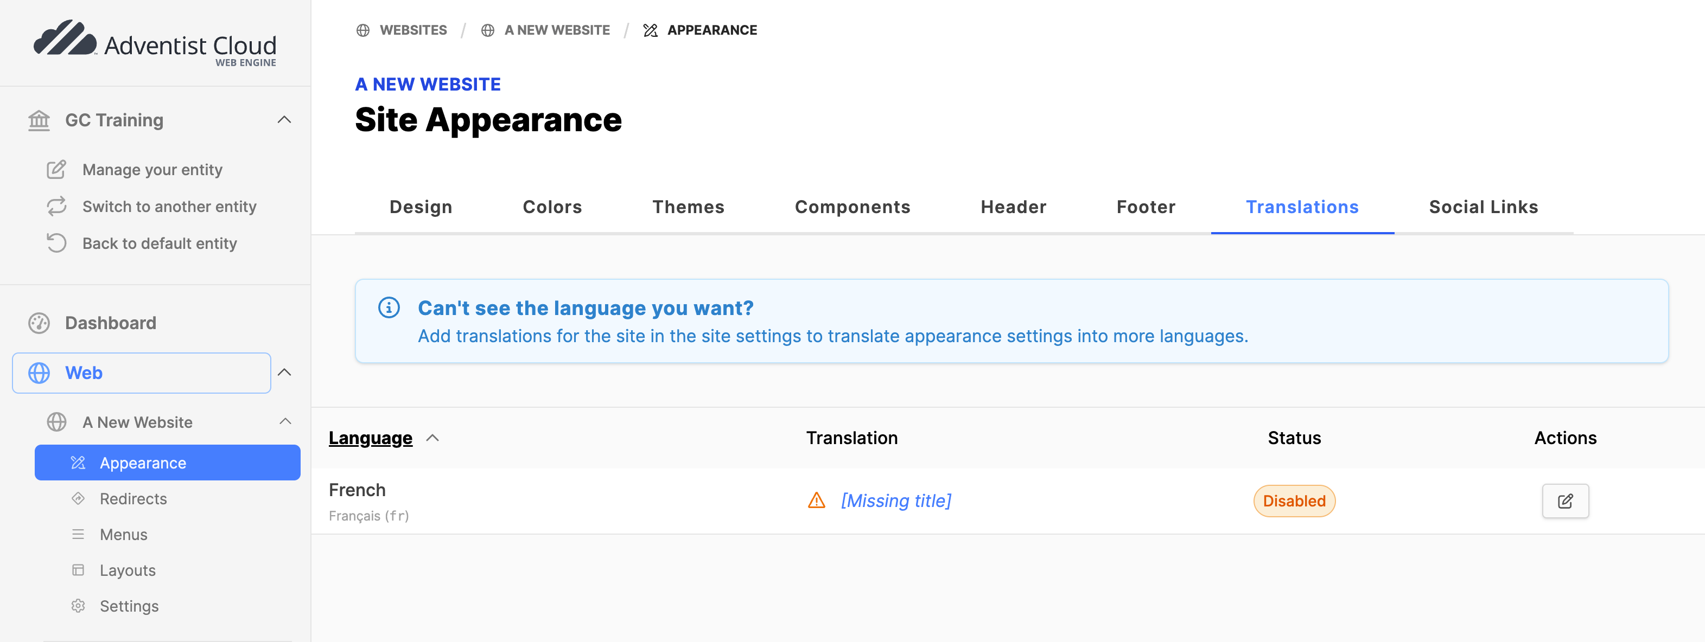Open the Social Links tab
The image size is (1705, 642).
click(x=1483, y=207)
